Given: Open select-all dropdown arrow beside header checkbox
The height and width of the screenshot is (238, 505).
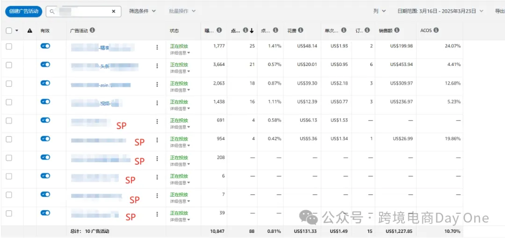Looking at the screenshot, I should (x=17, y=30).
